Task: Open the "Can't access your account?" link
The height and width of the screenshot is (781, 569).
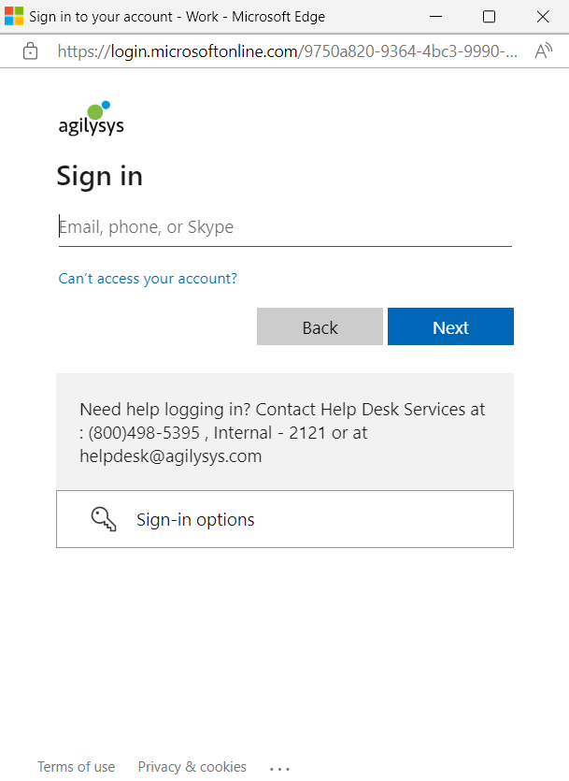Action: coord(148,279)
